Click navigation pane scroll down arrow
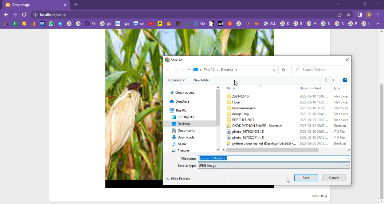Image resolution: width=384 pixels, height=204 pixels. pos(218,150)
